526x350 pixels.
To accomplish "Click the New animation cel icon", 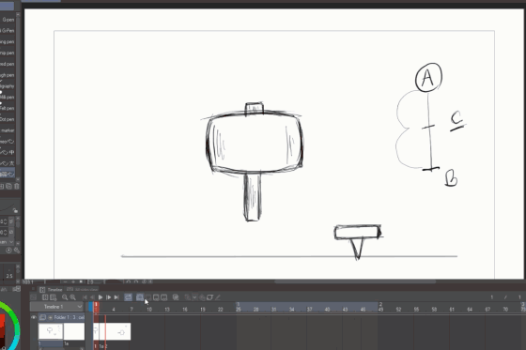I will point(148,297).
